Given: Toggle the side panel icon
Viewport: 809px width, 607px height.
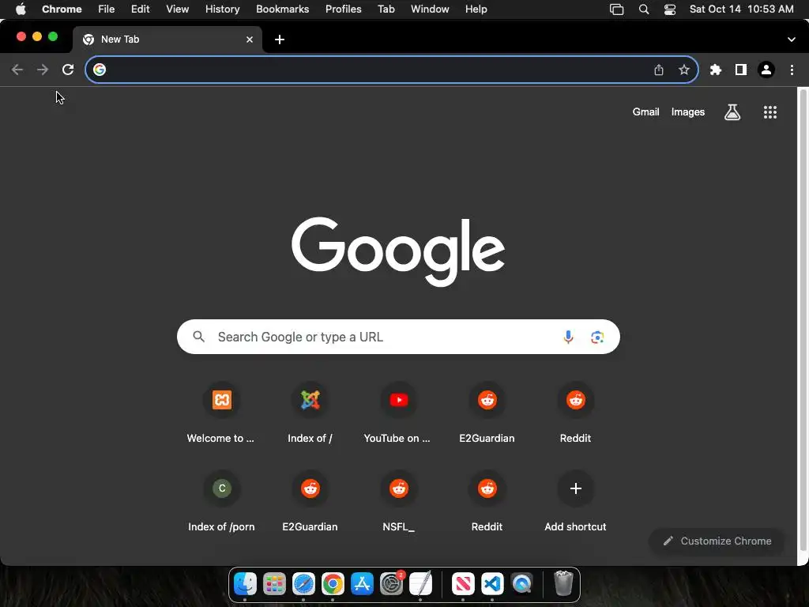Looking at the screenshot, I should pyautogui.click(x=741, y=70).
